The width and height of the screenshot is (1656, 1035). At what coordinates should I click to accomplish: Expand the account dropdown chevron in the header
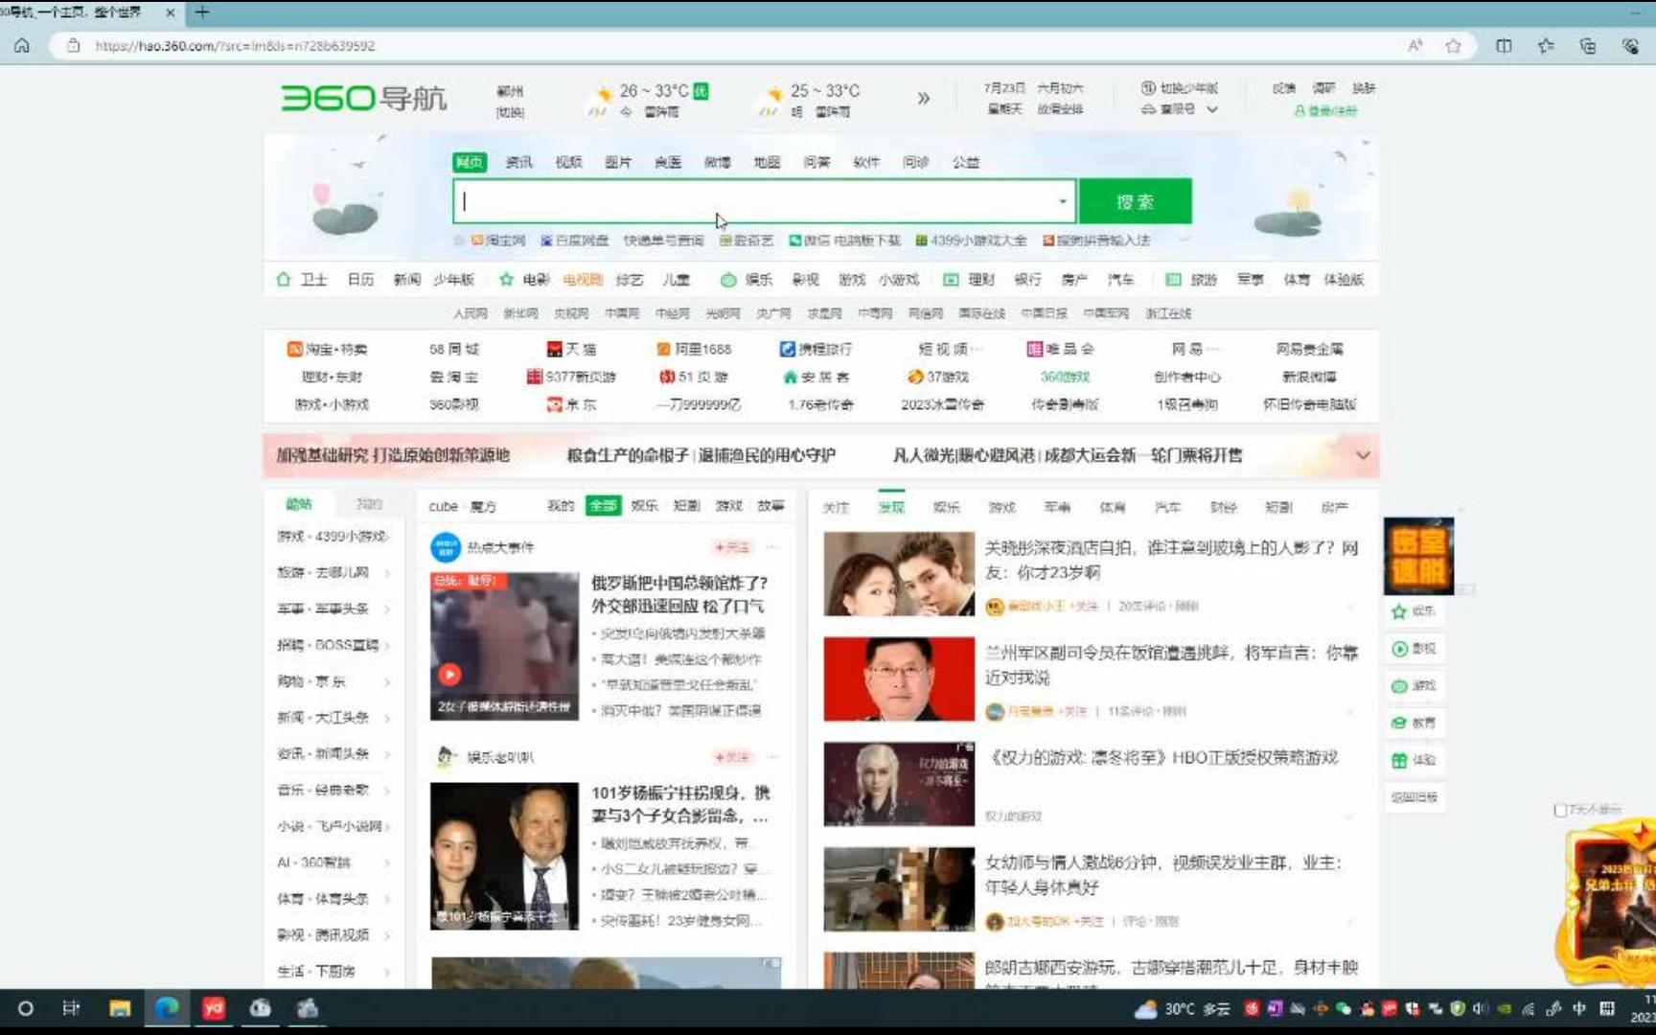[x=1212, y=109]
